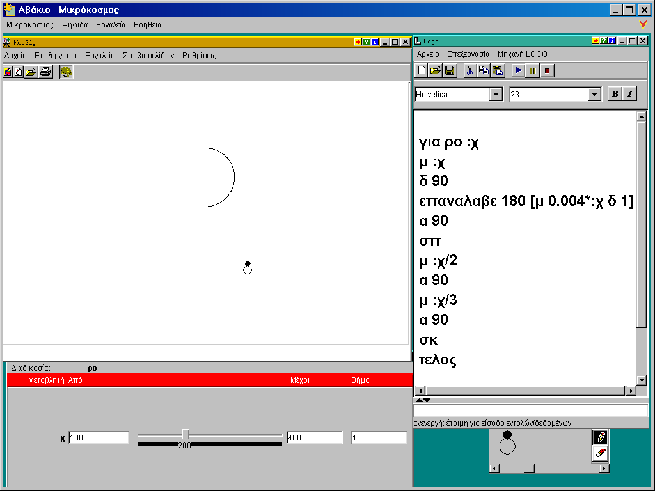Click the Από field showing 100
Image resolution: width=655 pixels, height=491 pixels.
pos(99,437)
